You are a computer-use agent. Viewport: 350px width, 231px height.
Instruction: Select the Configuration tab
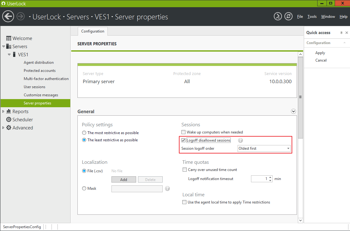pyautogui.click(x=93, y=31)
